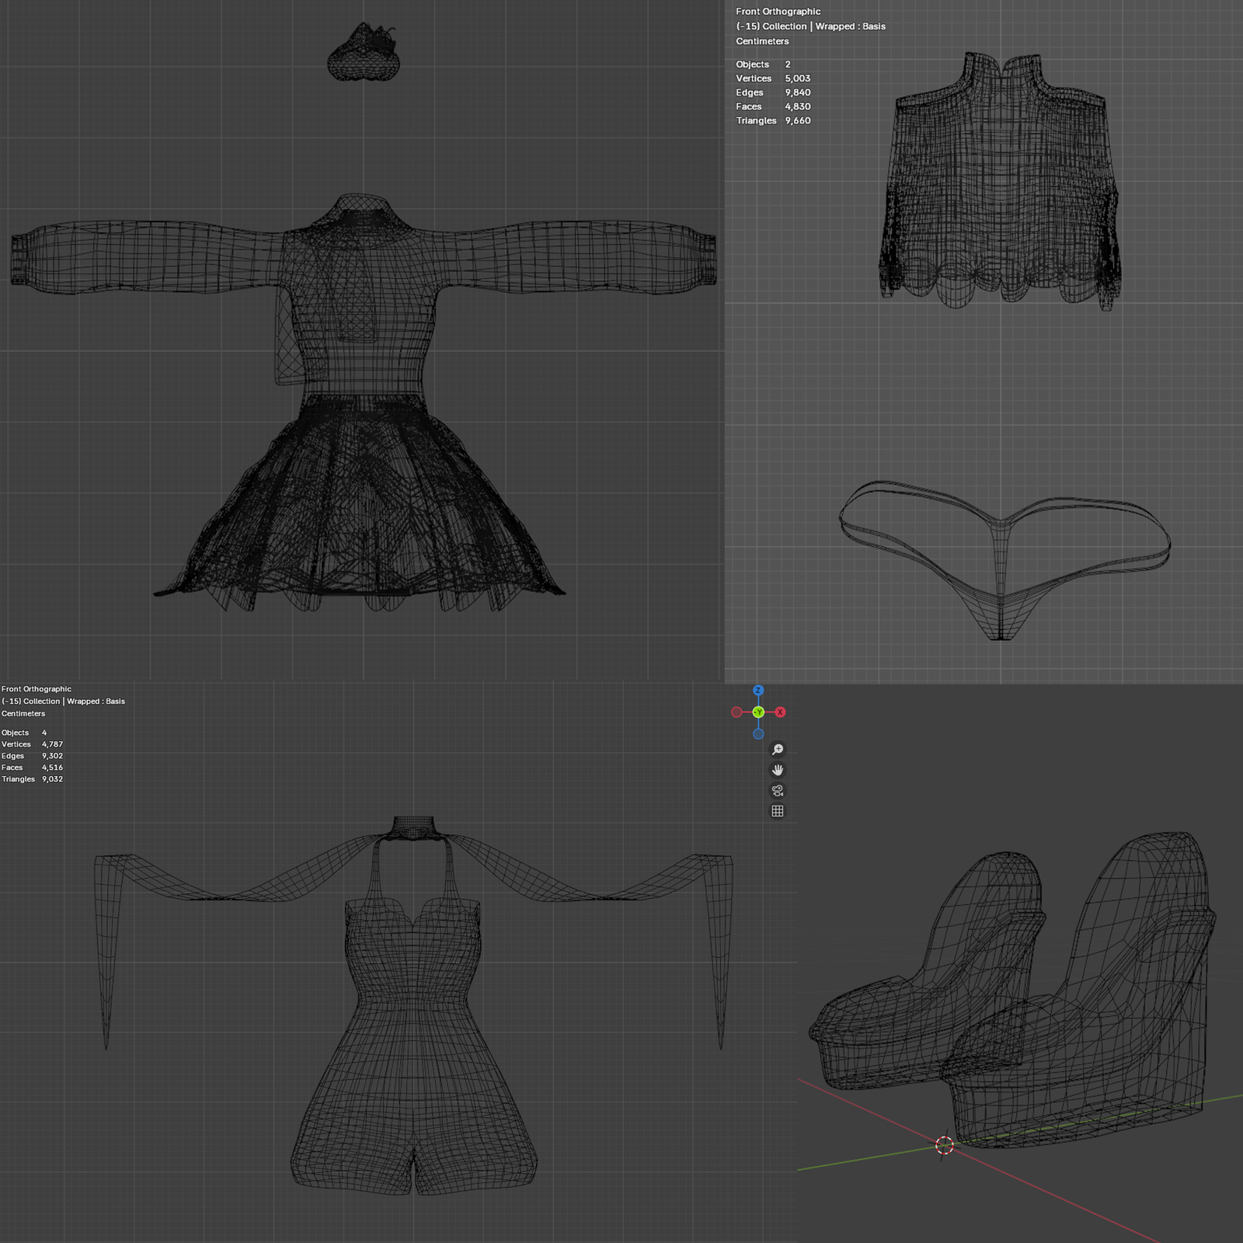Click the red X axis gizmo handle

tap(780, 712)
